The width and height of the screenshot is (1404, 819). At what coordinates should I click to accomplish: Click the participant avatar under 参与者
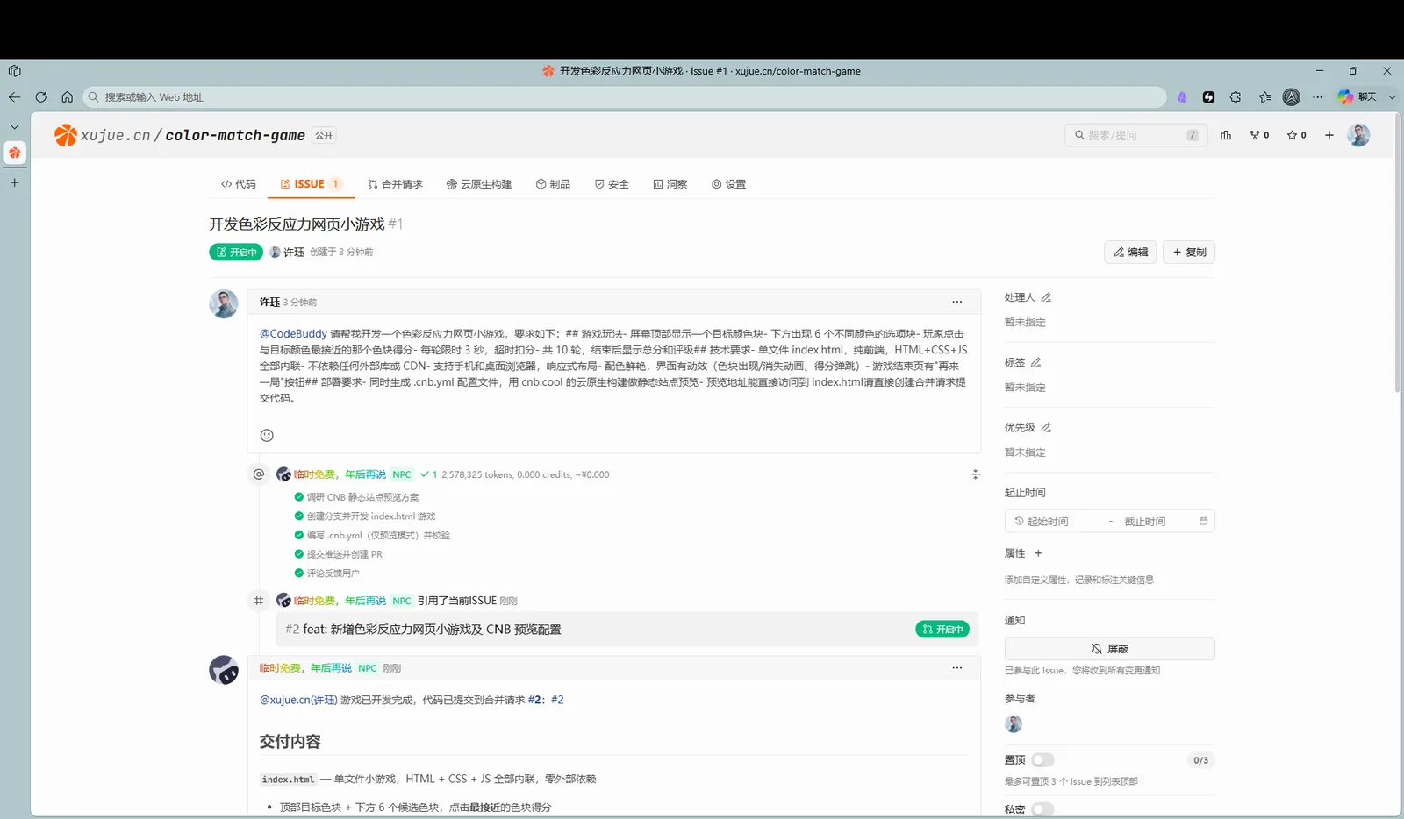[x=1014, y=724]
